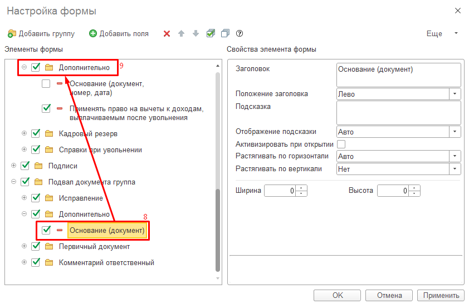Select Комментарий ответственный row text
Viewport: 469px width, 304px height.
106,262
